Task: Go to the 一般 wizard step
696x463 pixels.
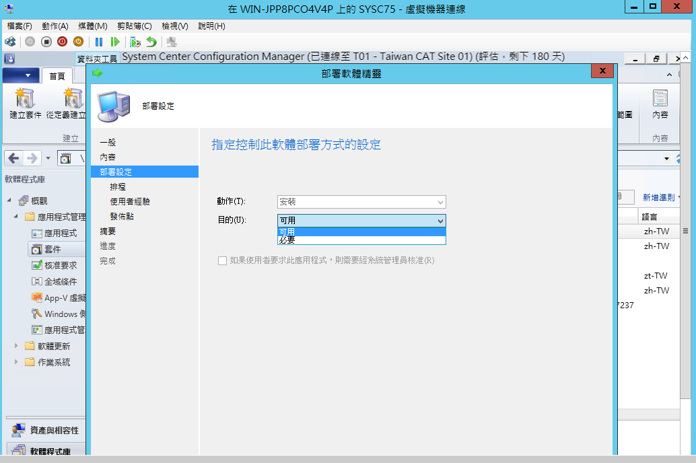Action: [x=108, y=143]
